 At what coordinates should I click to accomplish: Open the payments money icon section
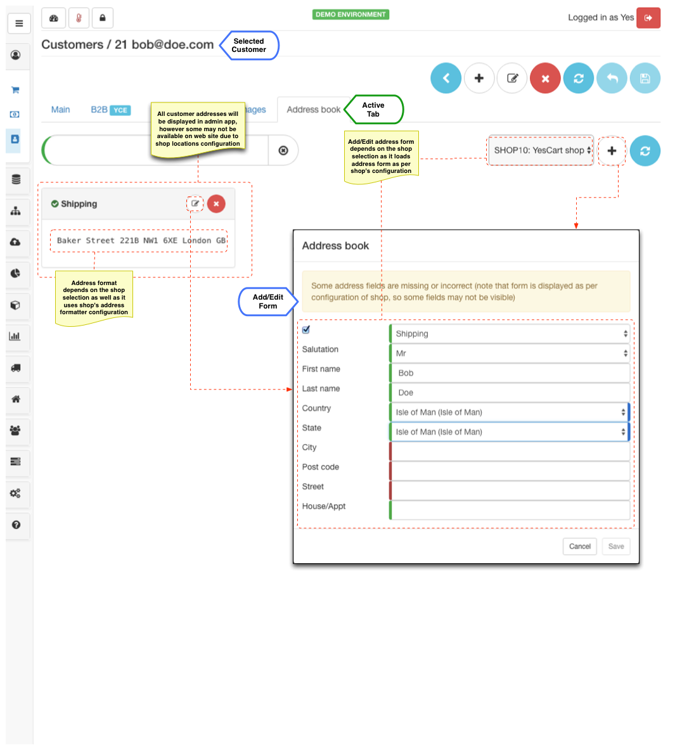click(x=15, y=114)
